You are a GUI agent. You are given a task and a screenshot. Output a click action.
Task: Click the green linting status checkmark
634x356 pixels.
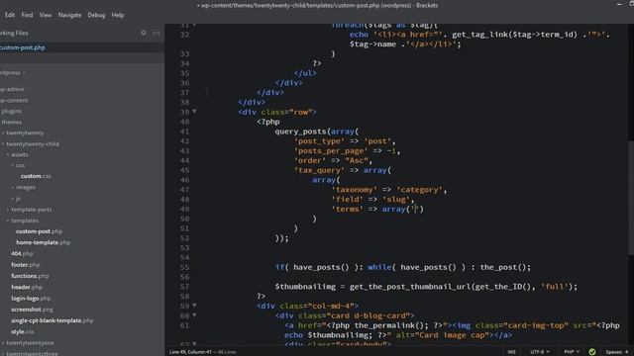pos(592,352)
